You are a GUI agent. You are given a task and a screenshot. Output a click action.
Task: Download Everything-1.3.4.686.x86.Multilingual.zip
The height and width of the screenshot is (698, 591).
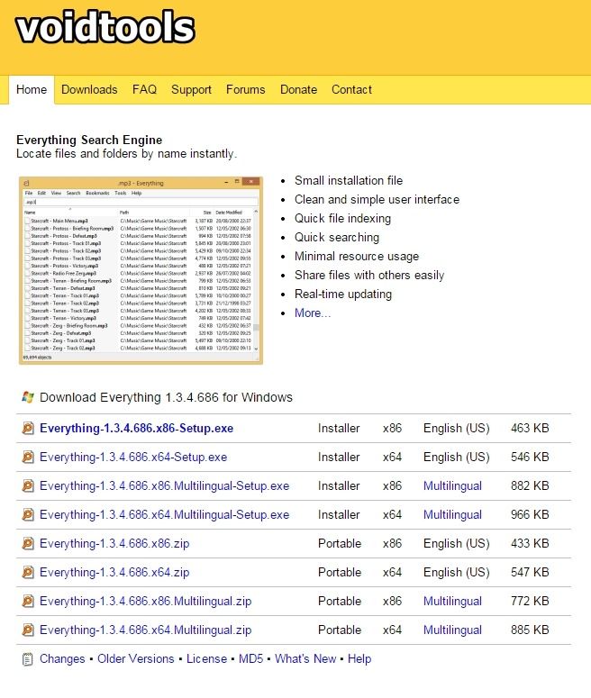pyautogui.click(x=146, y=602)
